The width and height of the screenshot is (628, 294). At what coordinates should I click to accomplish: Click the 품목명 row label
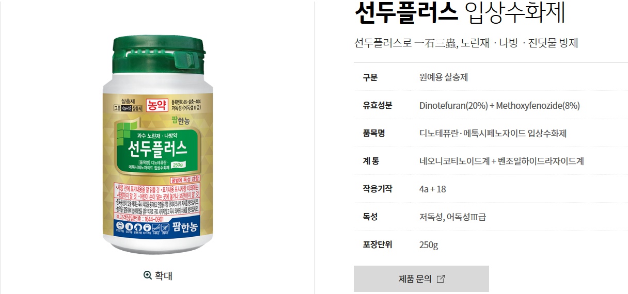[x=374, y=133]
